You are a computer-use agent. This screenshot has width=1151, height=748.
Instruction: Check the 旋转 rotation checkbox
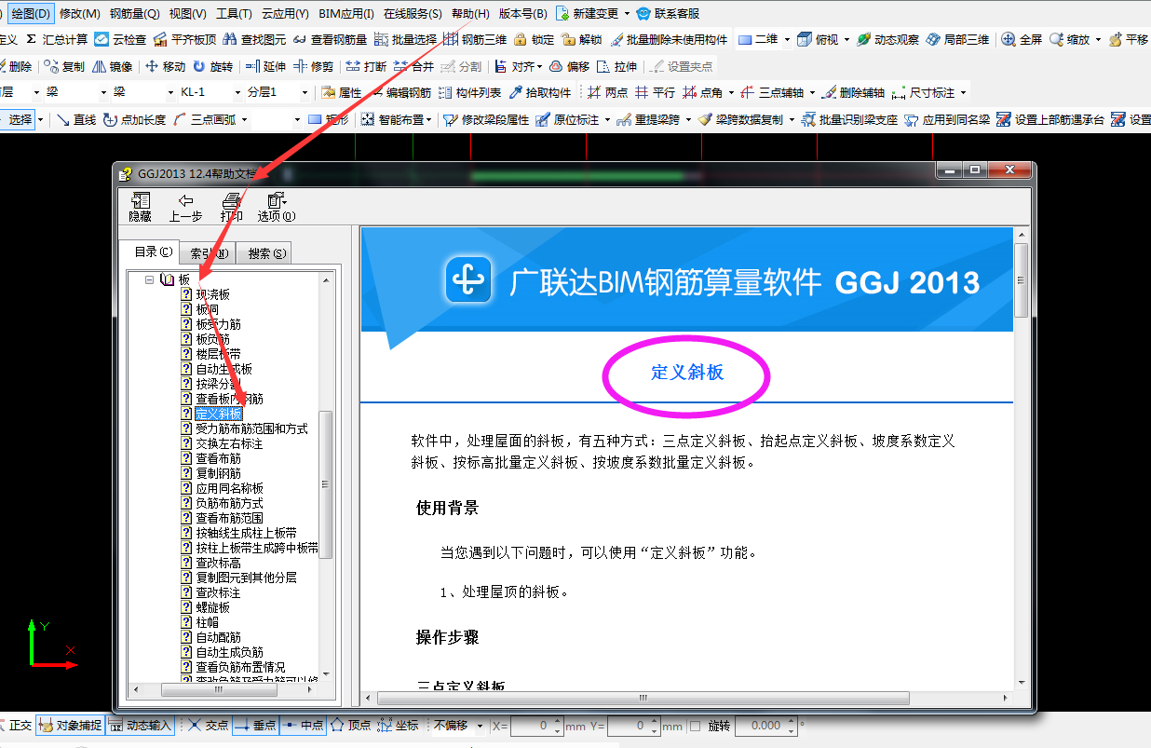click(695, 726)
